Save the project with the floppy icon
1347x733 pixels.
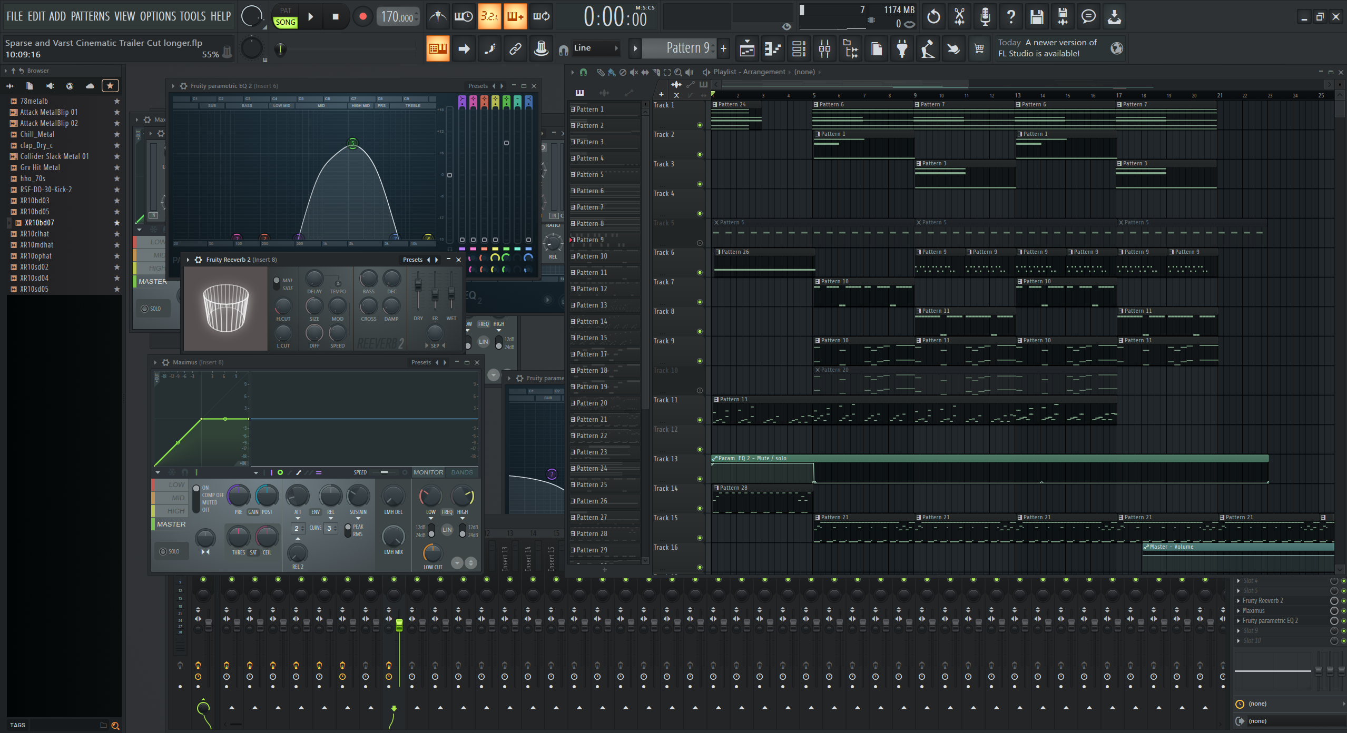[1037, 17]
